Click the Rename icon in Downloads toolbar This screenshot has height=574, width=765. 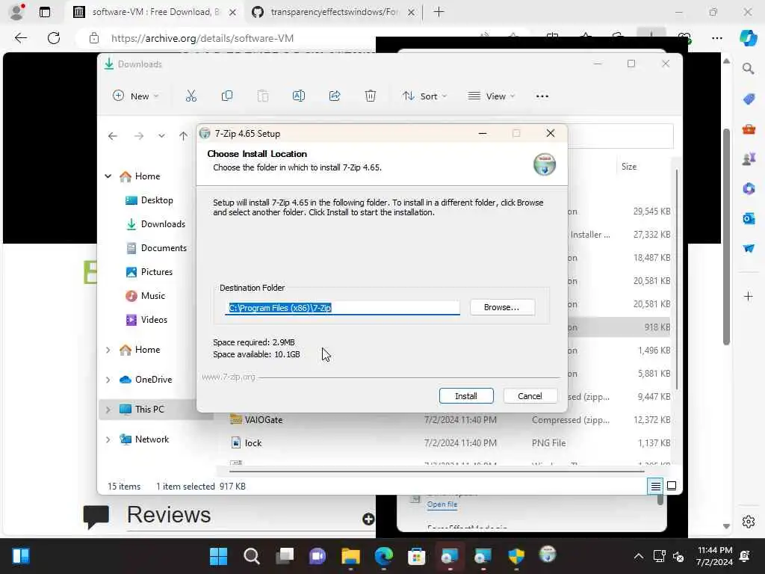tap(299, 96)
